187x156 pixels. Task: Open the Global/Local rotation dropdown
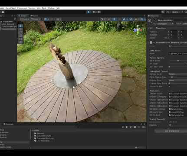(36, 19)
